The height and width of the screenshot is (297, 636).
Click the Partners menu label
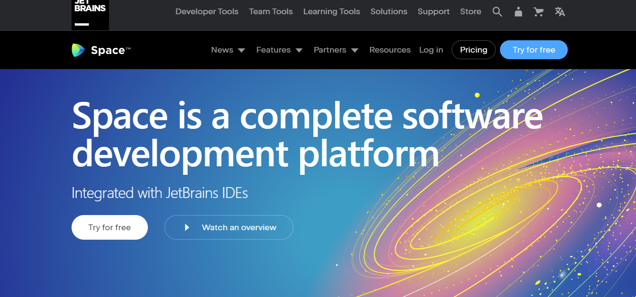330,50
